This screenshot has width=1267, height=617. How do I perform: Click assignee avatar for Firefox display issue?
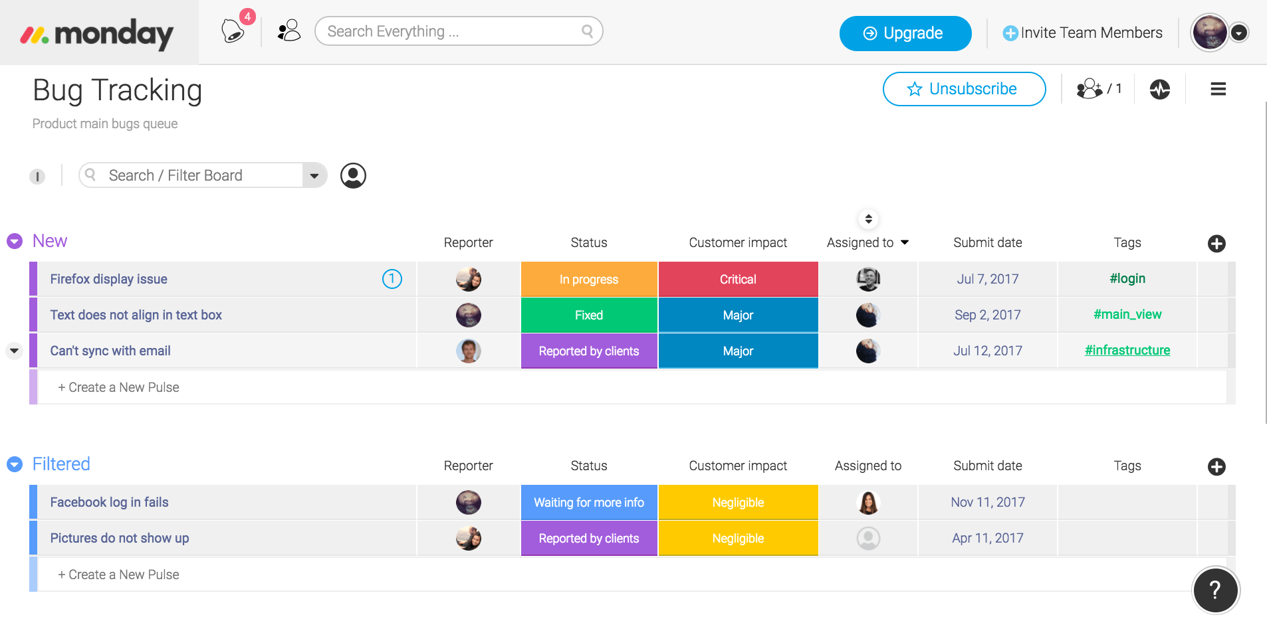pos(868,279)
